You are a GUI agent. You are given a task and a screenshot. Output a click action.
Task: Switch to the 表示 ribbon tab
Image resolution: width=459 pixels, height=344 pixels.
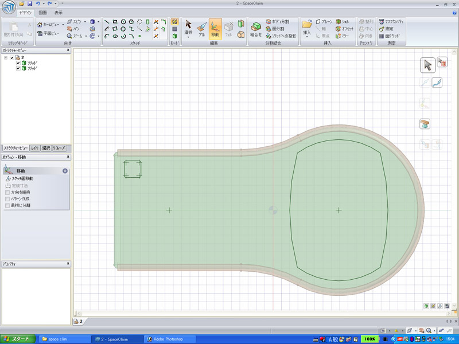pos(59,12)
